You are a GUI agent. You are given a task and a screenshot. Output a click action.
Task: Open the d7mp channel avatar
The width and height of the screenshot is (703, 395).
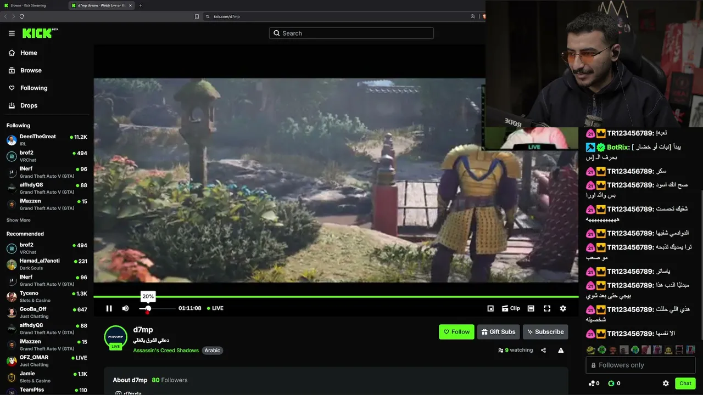point(115,337)
